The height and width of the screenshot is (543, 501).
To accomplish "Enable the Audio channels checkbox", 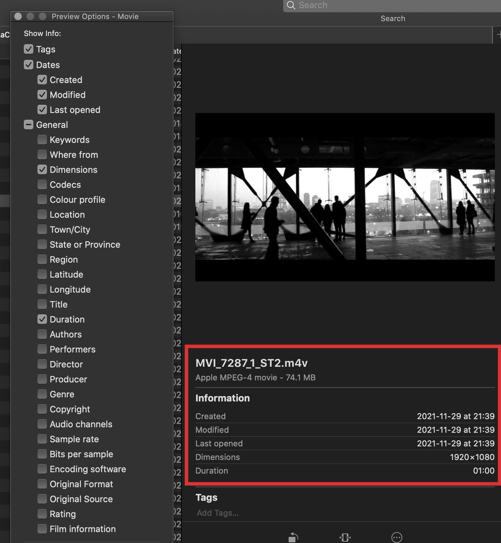I will click(x=42, y=424).
